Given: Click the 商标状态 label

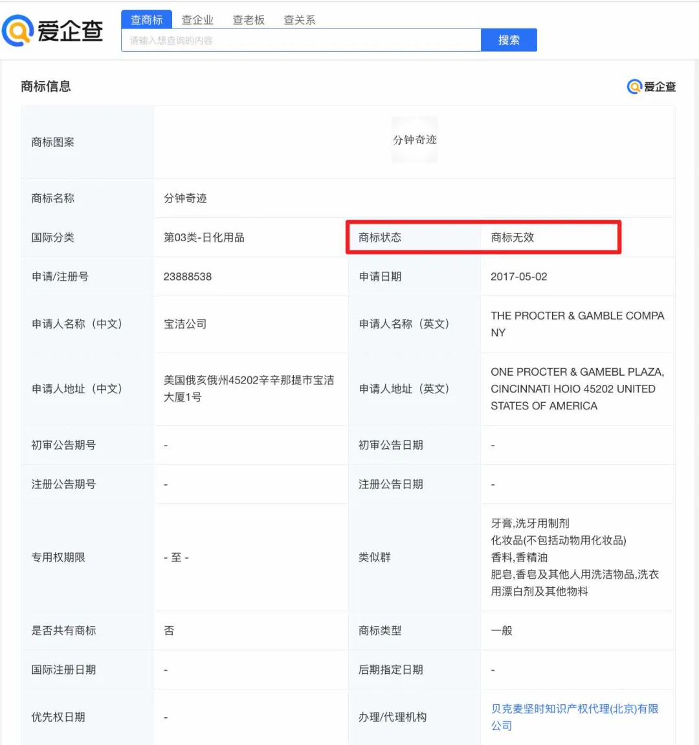Looking at the screenshot, I should tap(379, 237).
